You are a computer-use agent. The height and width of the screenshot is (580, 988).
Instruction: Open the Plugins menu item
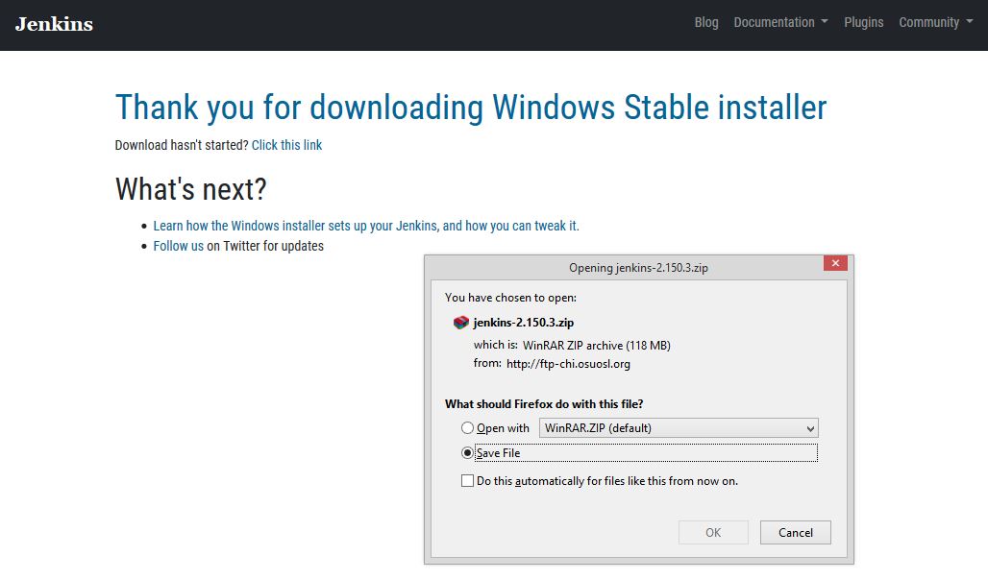pos(863,22)
